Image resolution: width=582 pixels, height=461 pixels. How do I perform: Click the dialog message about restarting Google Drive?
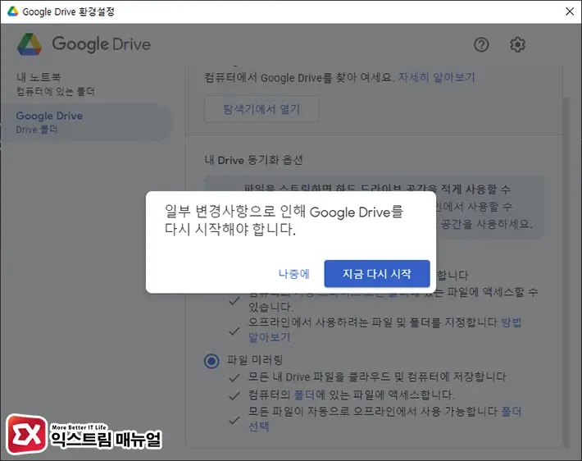click(x=284, y=221)
